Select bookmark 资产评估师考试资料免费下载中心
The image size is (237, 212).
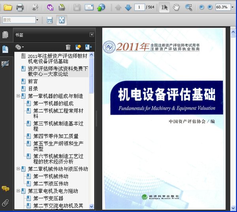coord(58,71)
